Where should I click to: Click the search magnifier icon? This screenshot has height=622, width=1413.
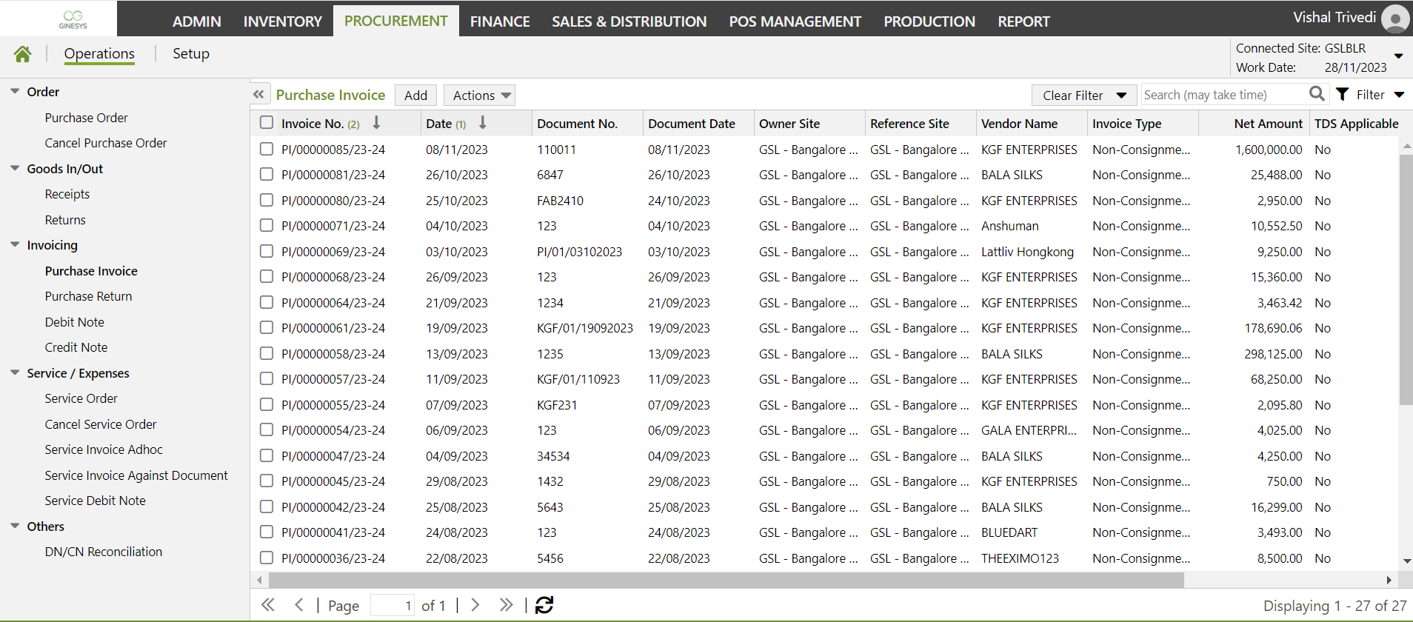tap(1317, 94)
